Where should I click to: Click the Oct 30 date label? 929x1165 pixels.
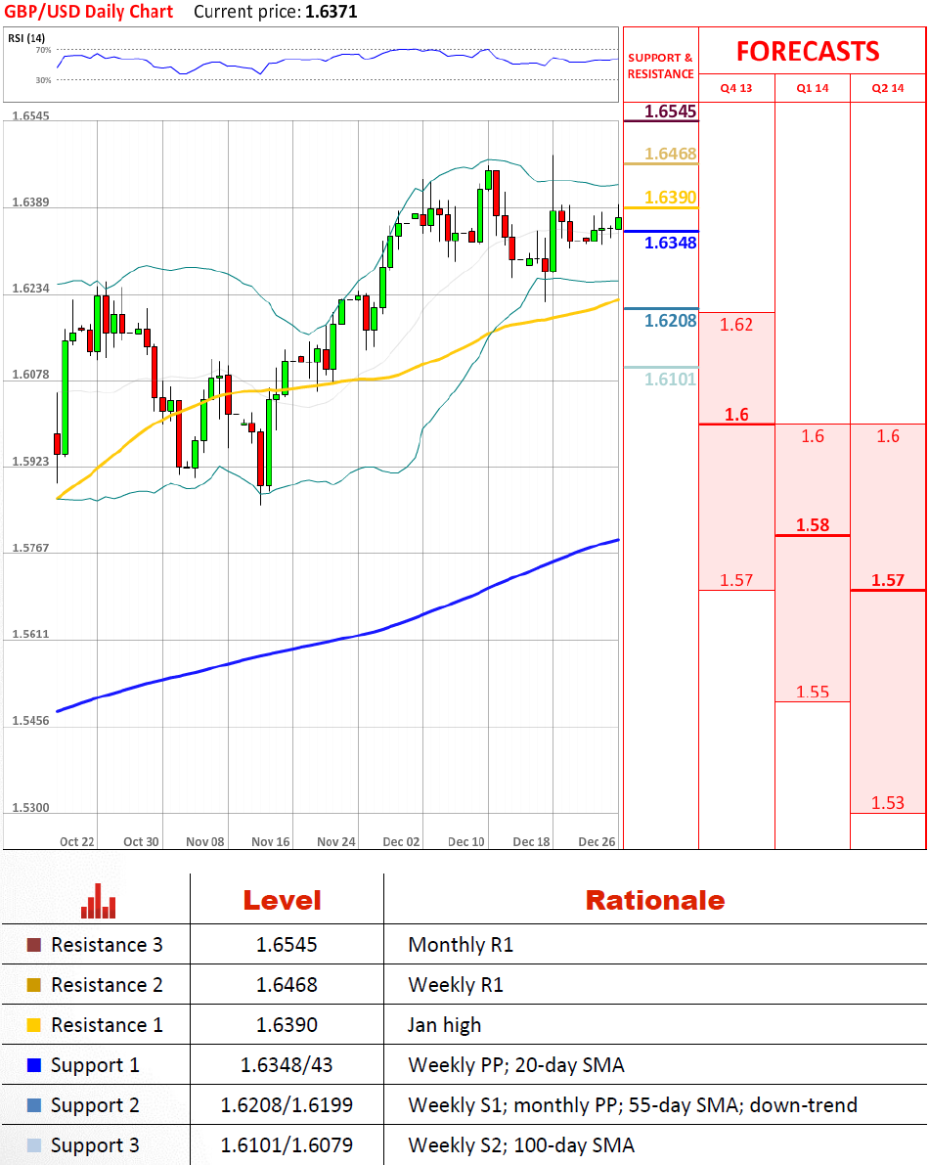141,842
